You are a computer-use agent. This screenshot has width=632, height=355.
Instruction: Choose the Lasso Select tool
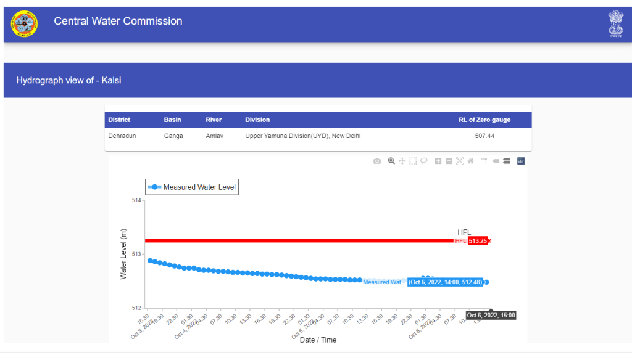tap(424, 161)
